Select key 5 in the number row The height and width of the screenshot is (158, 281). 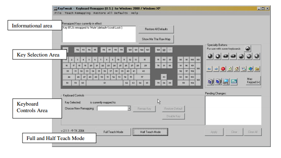89,60
